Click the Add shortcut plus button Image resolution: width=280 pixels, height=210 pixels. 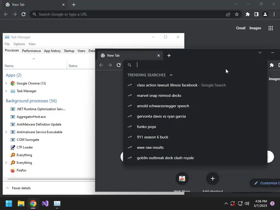212,179
